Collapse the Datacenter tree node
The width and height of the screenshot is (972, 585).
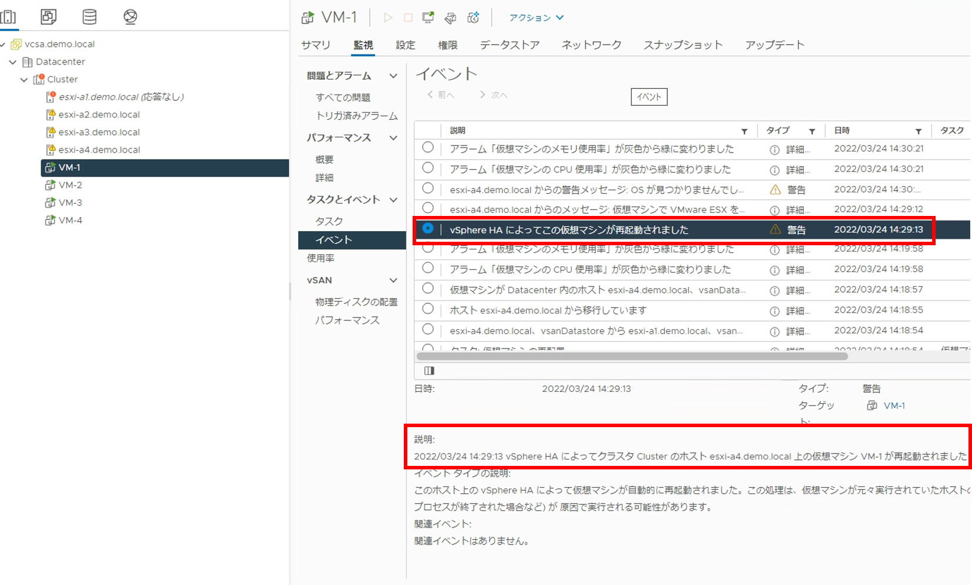pyautogui.click(x=13, y=62)
